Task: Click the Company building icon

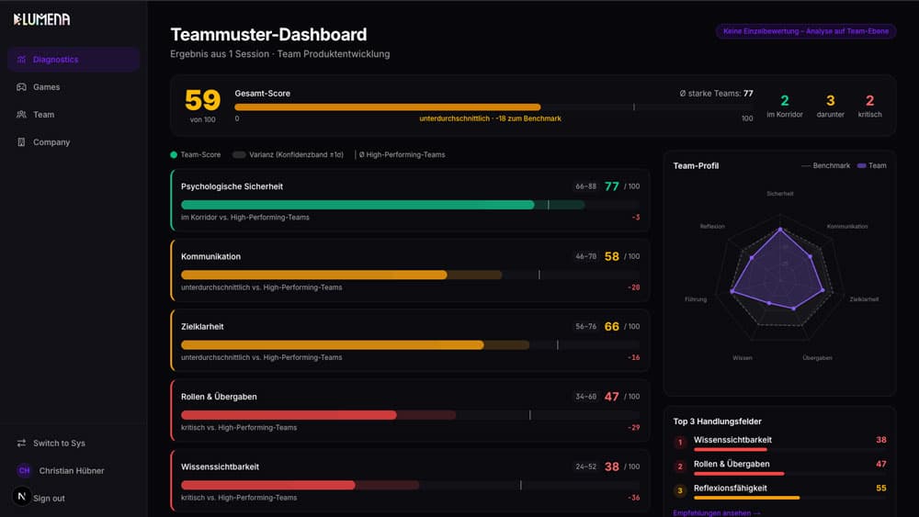Action: (x=22, y=141)
